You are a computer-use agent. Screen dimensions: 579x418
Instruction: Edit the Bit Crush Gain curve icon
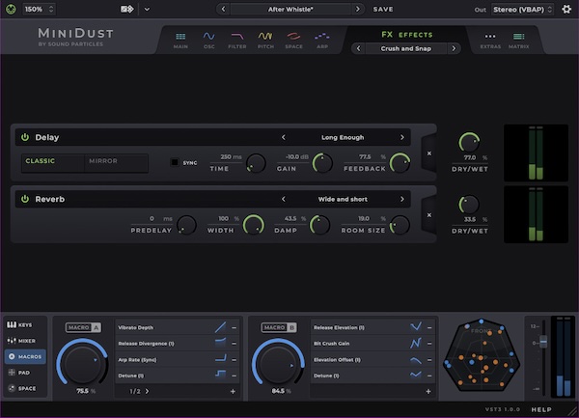(416, 344)
